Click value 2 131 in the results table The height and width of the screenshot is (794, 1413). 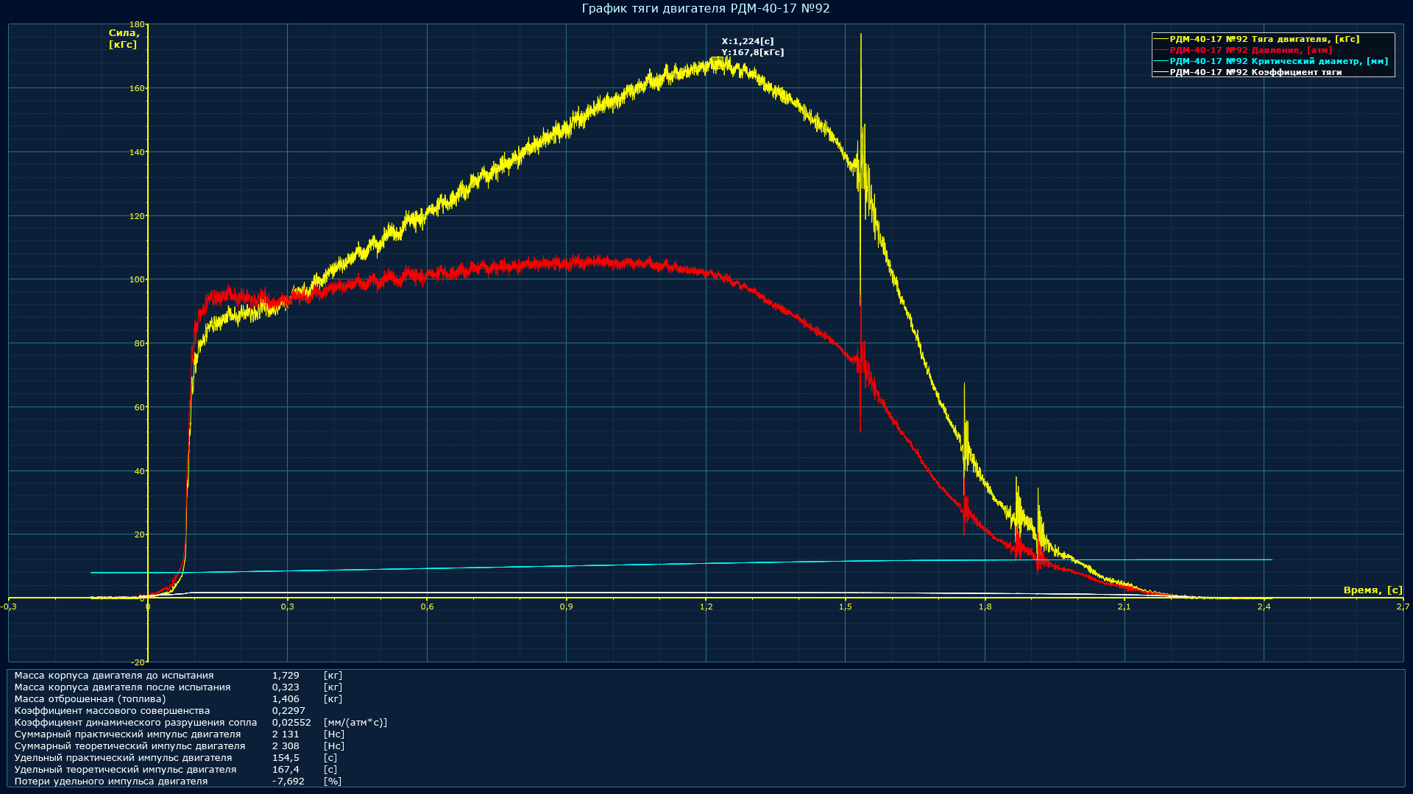[x=286, y=734]
